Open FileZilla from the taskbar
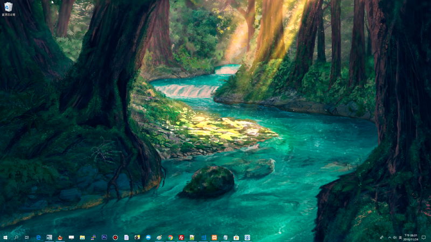Screen dimensions: 431x242 [x=181, y=237]
